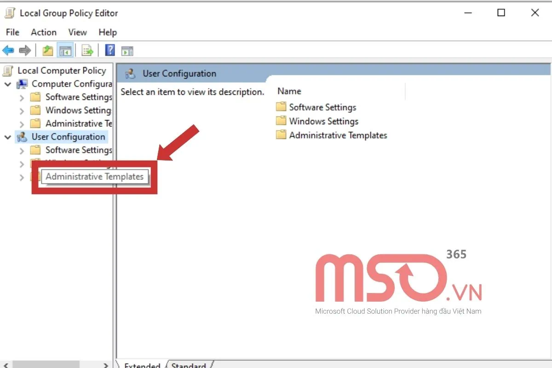Switch to the Standard tab

(188, 365)
